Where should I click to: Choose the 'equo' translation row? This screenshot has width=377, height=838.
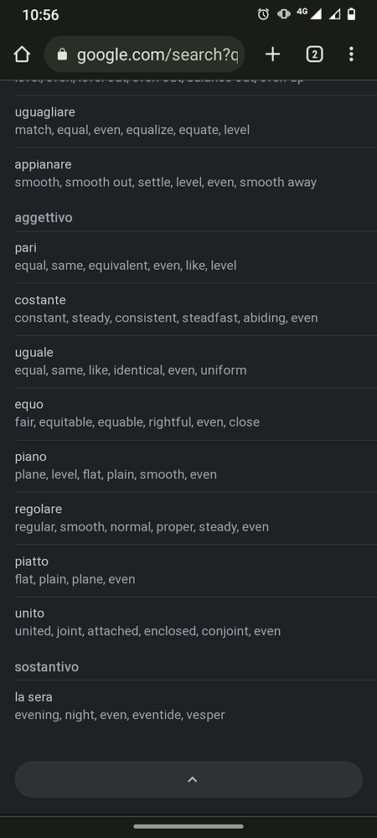(188, 414)
